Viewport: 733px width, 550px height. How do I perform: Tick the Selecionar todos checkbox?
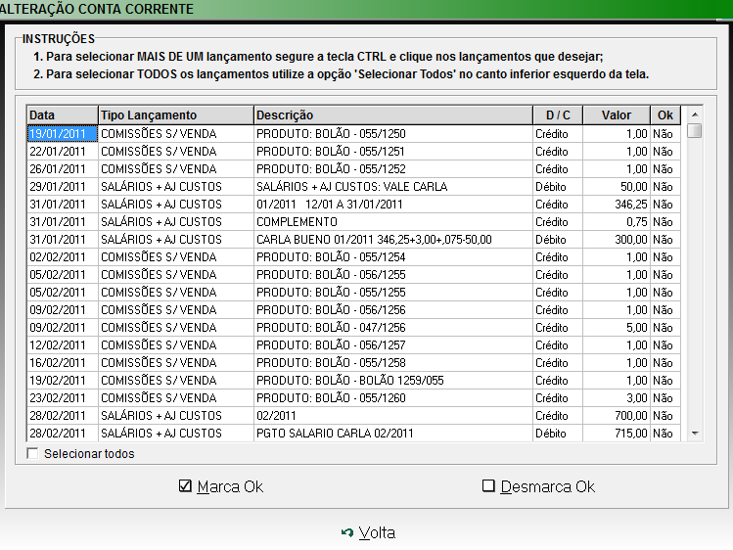coord(32,454)
